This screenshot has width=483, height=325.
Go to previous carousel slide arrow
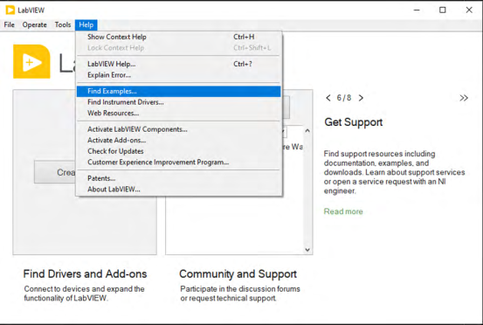click(328, 98)
